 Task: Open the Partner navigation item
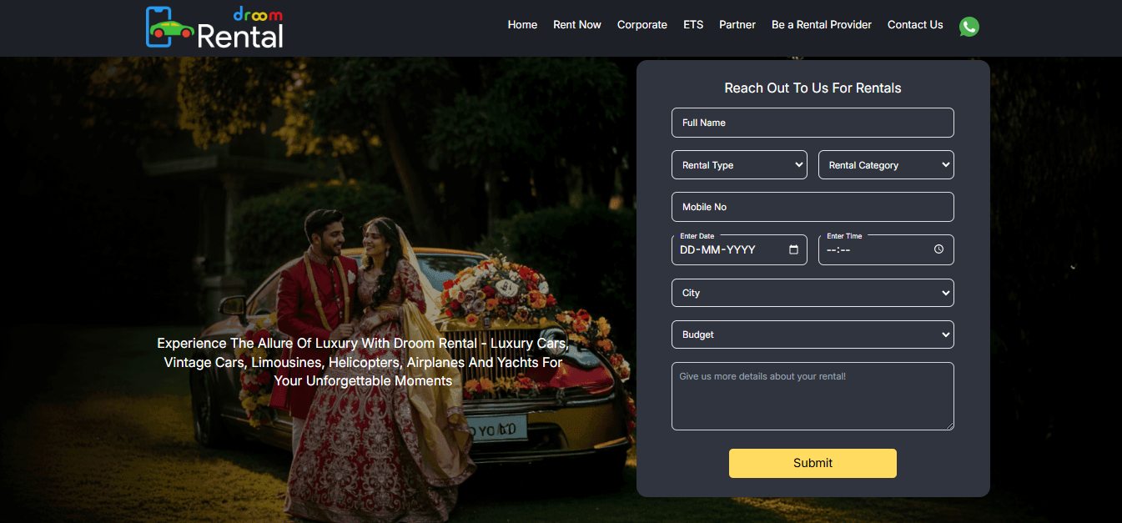tap(737, 25)
